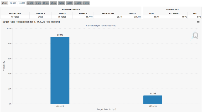Open the 29 426 meeting tab
Screen dimensions: 203x112
46,3
